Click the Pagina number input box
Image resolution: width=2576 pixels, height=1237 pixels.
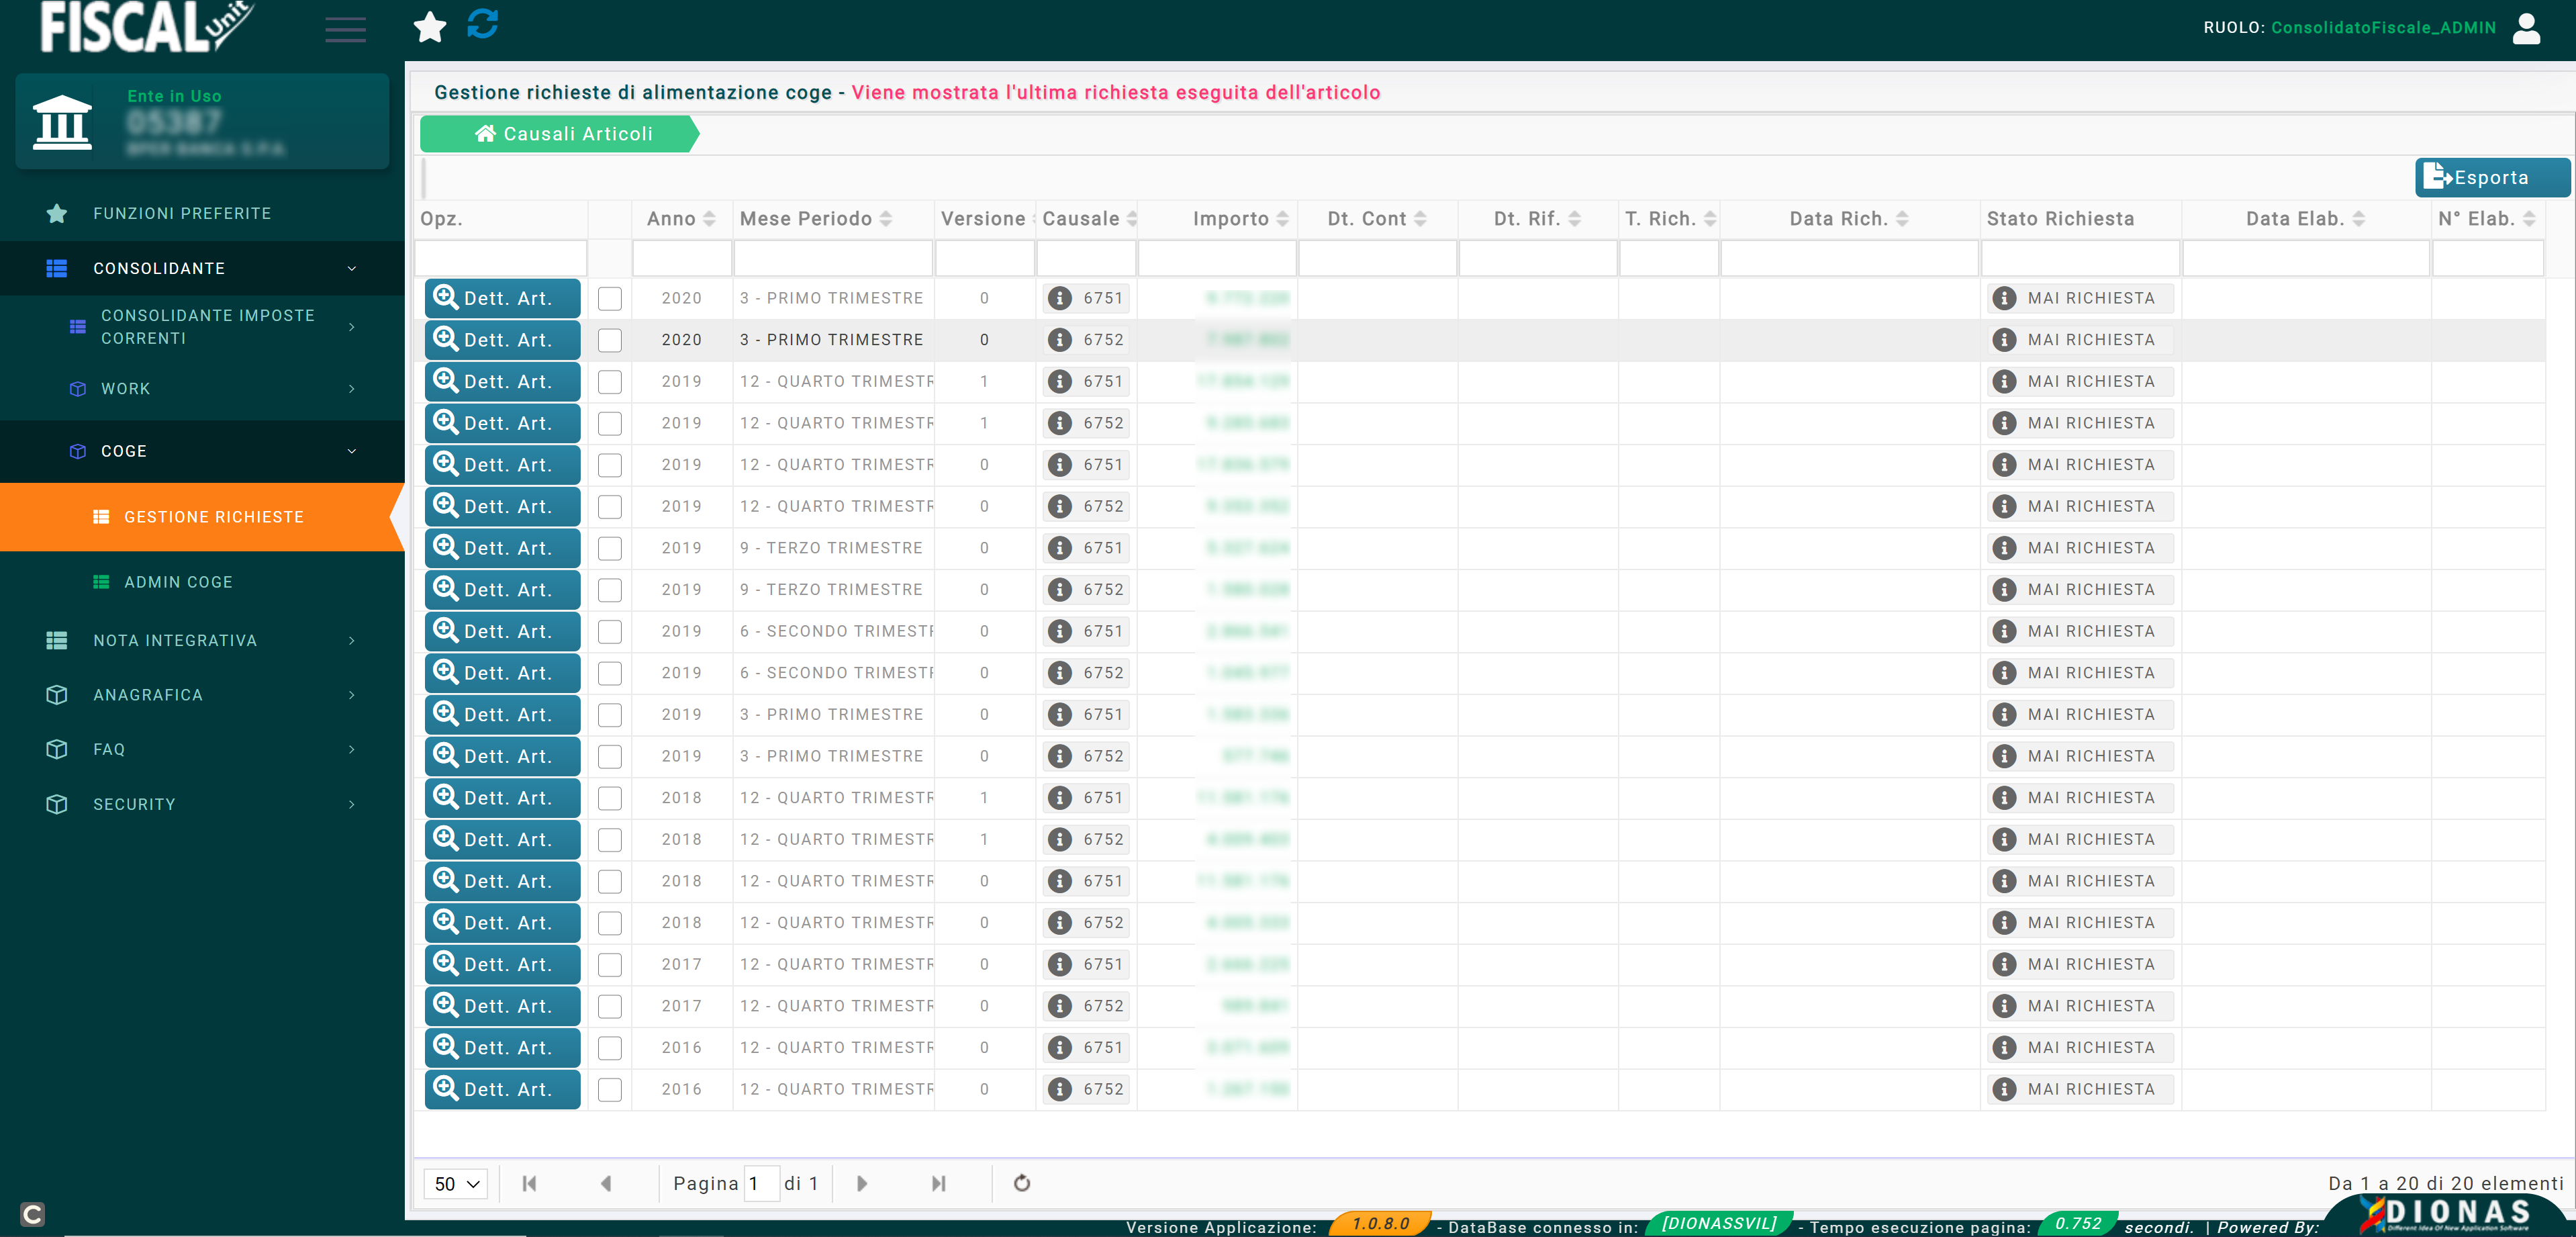click(762, 1184)
